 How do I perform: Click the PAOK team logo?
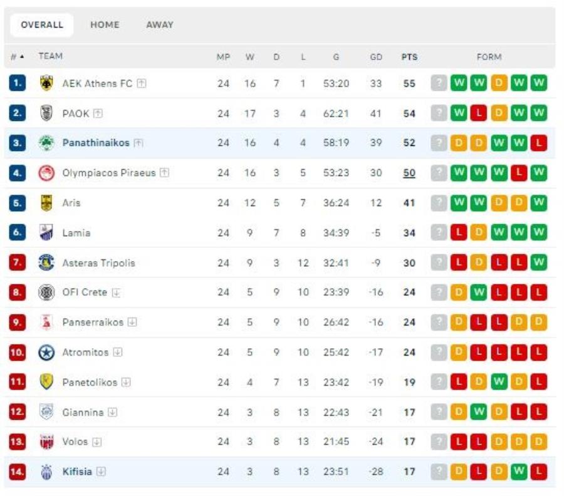46,113
